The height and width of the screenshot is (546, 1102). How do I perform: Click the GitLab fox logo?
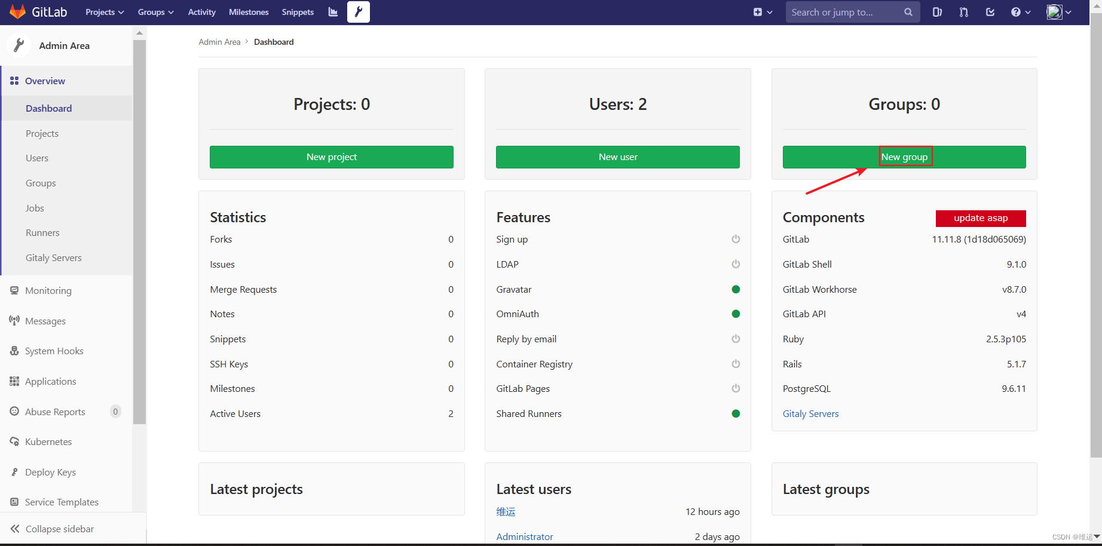click(18, 11)
